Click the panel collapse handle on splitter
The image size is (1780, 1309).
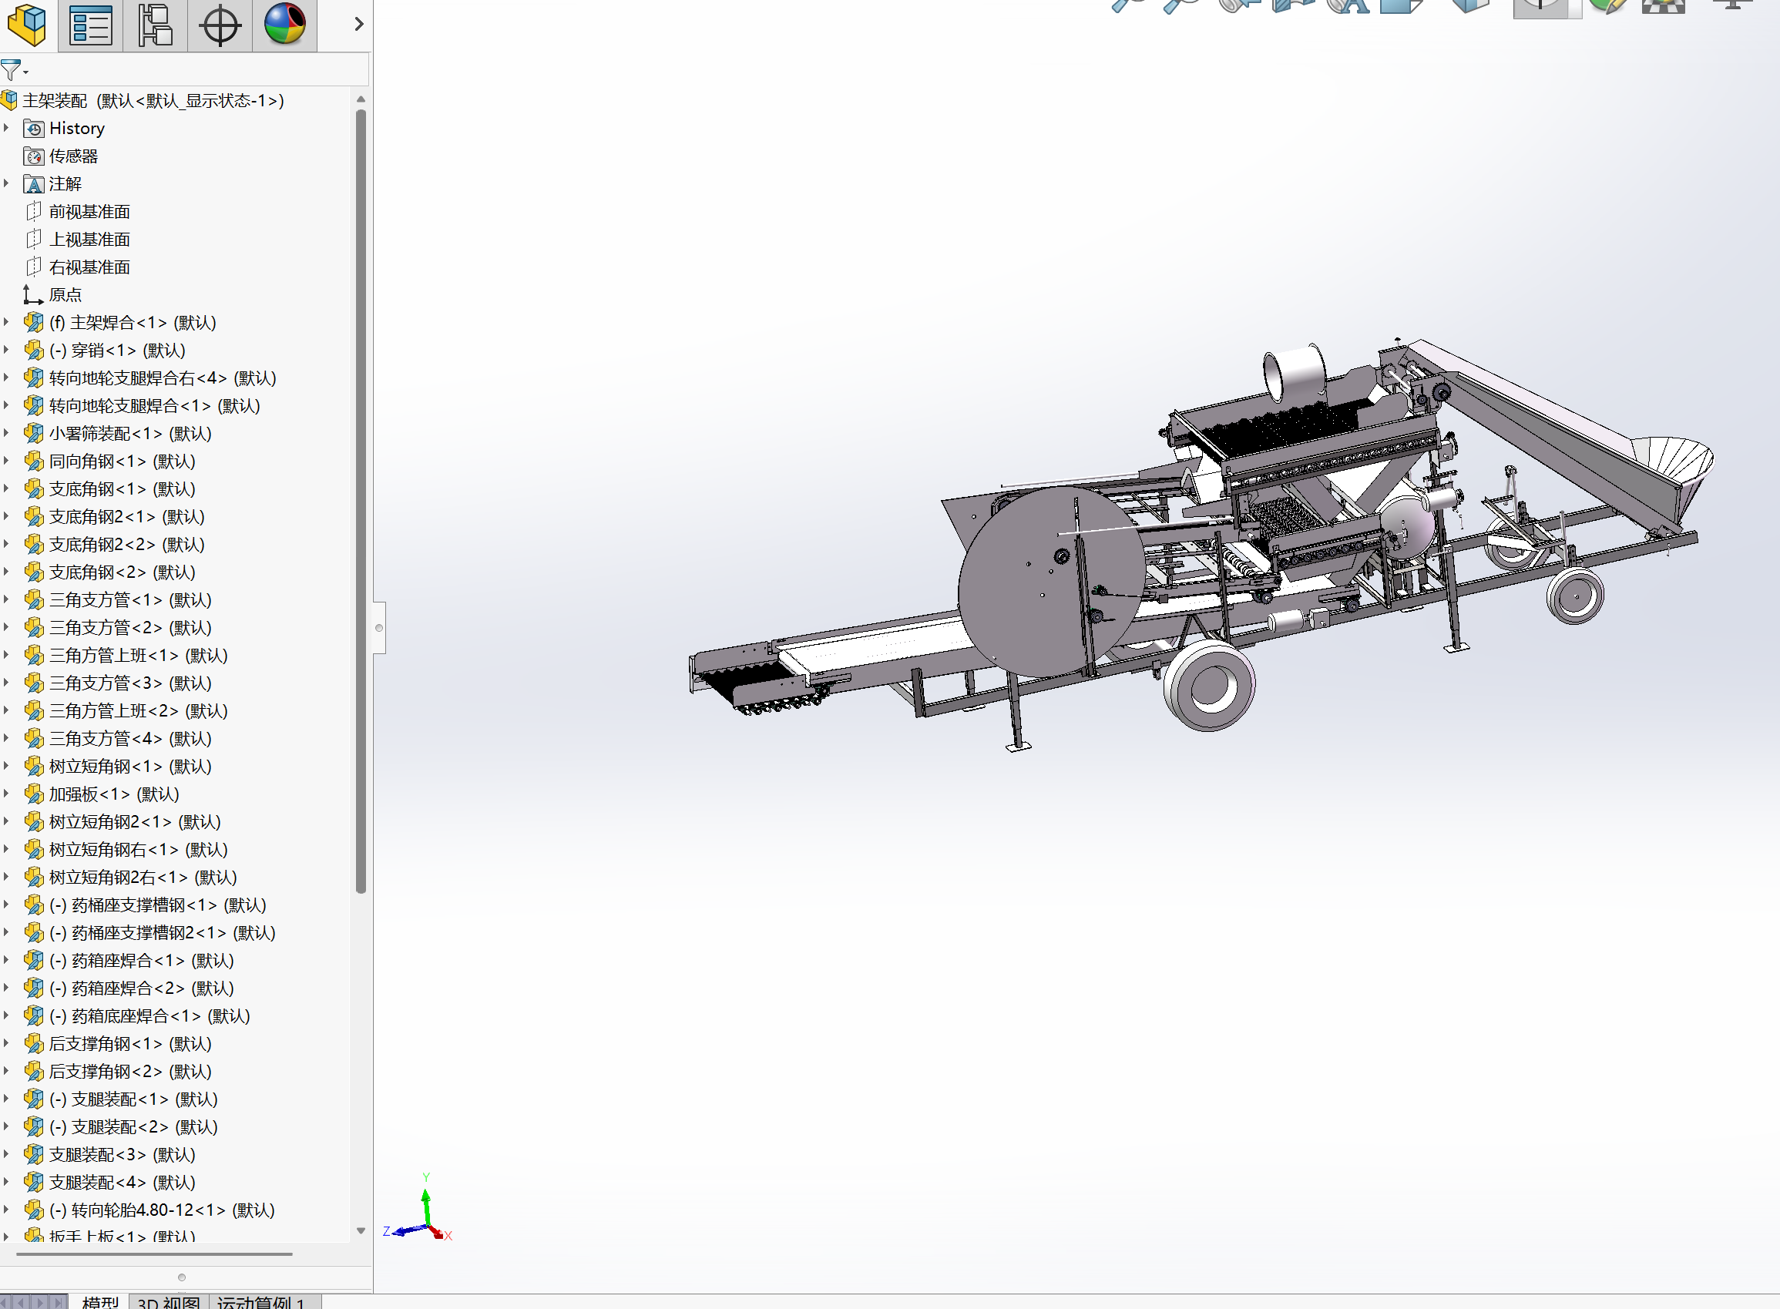[379, 628]
